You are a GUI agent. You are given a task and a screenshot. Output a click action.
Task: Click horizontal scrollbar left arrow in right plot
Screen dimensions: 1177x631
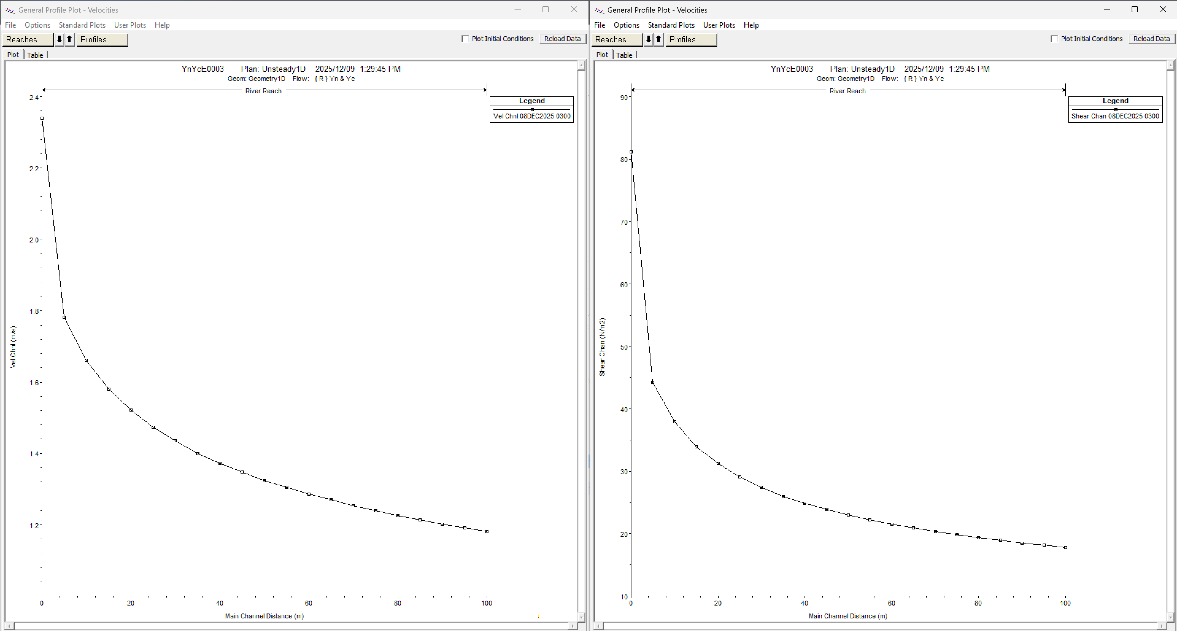(598, 626)
